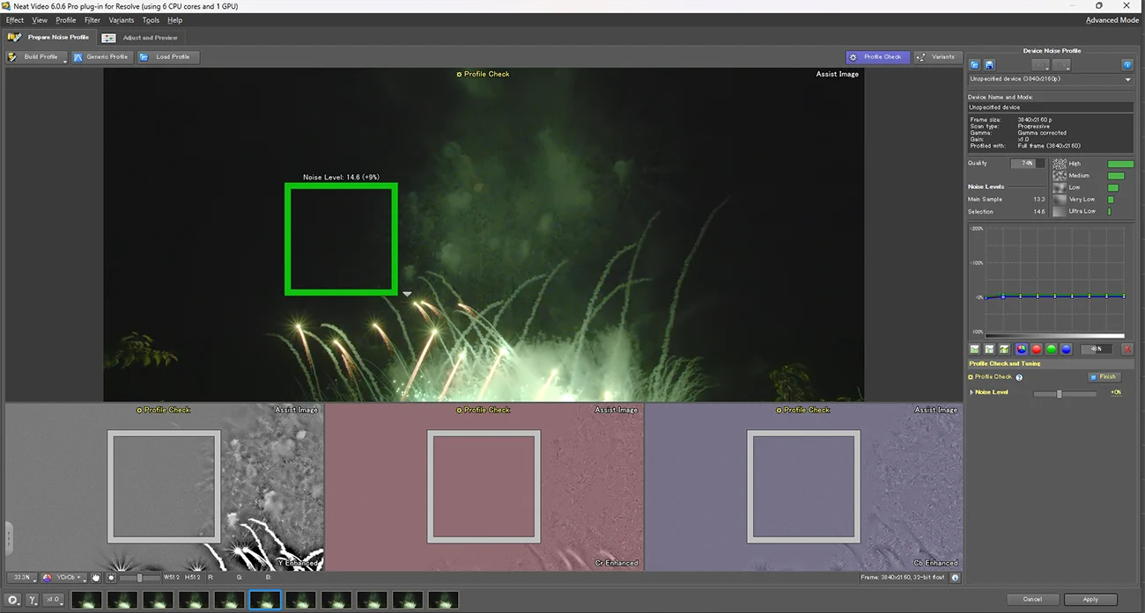Click the Noise Level +0% value
Image resolution: width=1145 pixels, height=613 pixels.
click(x=1115, y=392)
